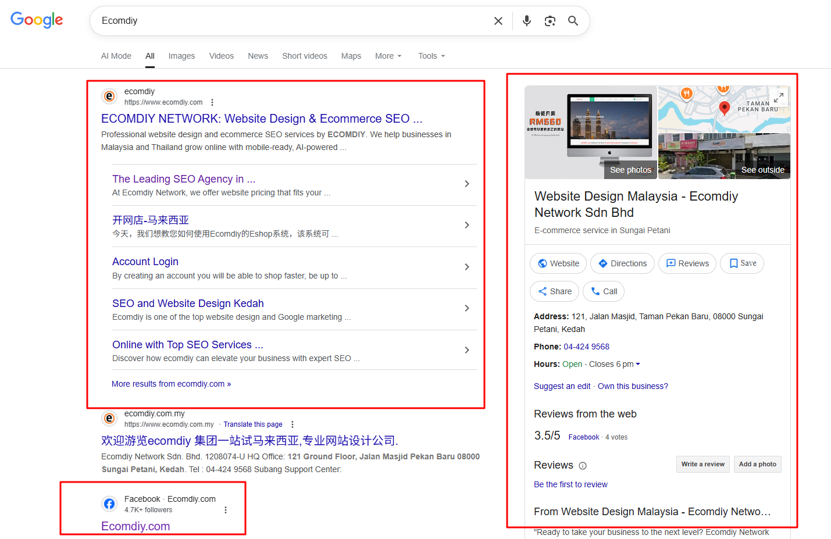Switch to the Maps tab

click(351, 56)
